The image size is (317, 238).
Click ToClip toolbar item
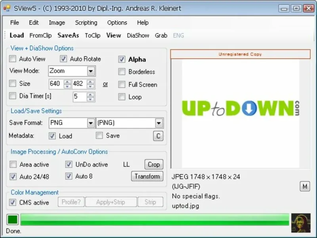pos(93,35)
